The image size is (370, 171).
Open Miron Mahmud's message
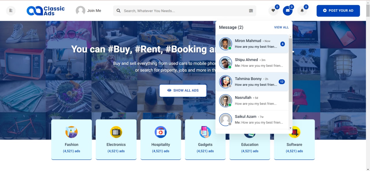coord(252,44)
